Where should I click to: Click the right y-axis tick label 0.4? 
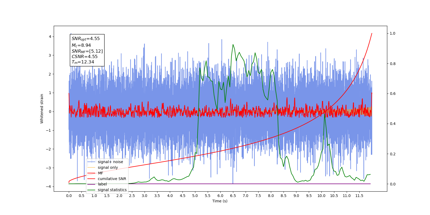(x=393, y=124)
